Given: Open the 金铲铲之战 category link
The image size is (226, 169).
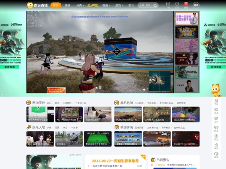Looking at the screenshot, I should 179,128.
